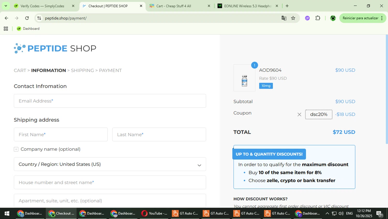Open the Chrome profile avatar
388x219 pixels.
click(333, 18)
